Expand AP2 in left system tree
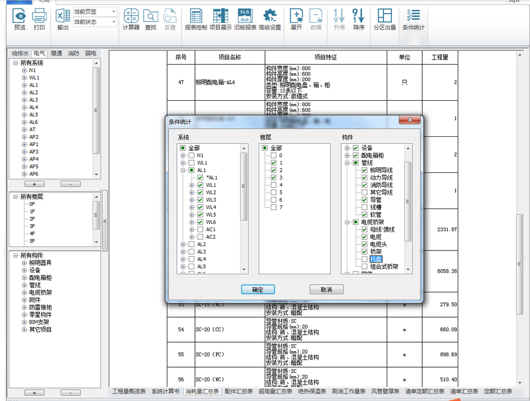530x401 pixels. (24, 137)
